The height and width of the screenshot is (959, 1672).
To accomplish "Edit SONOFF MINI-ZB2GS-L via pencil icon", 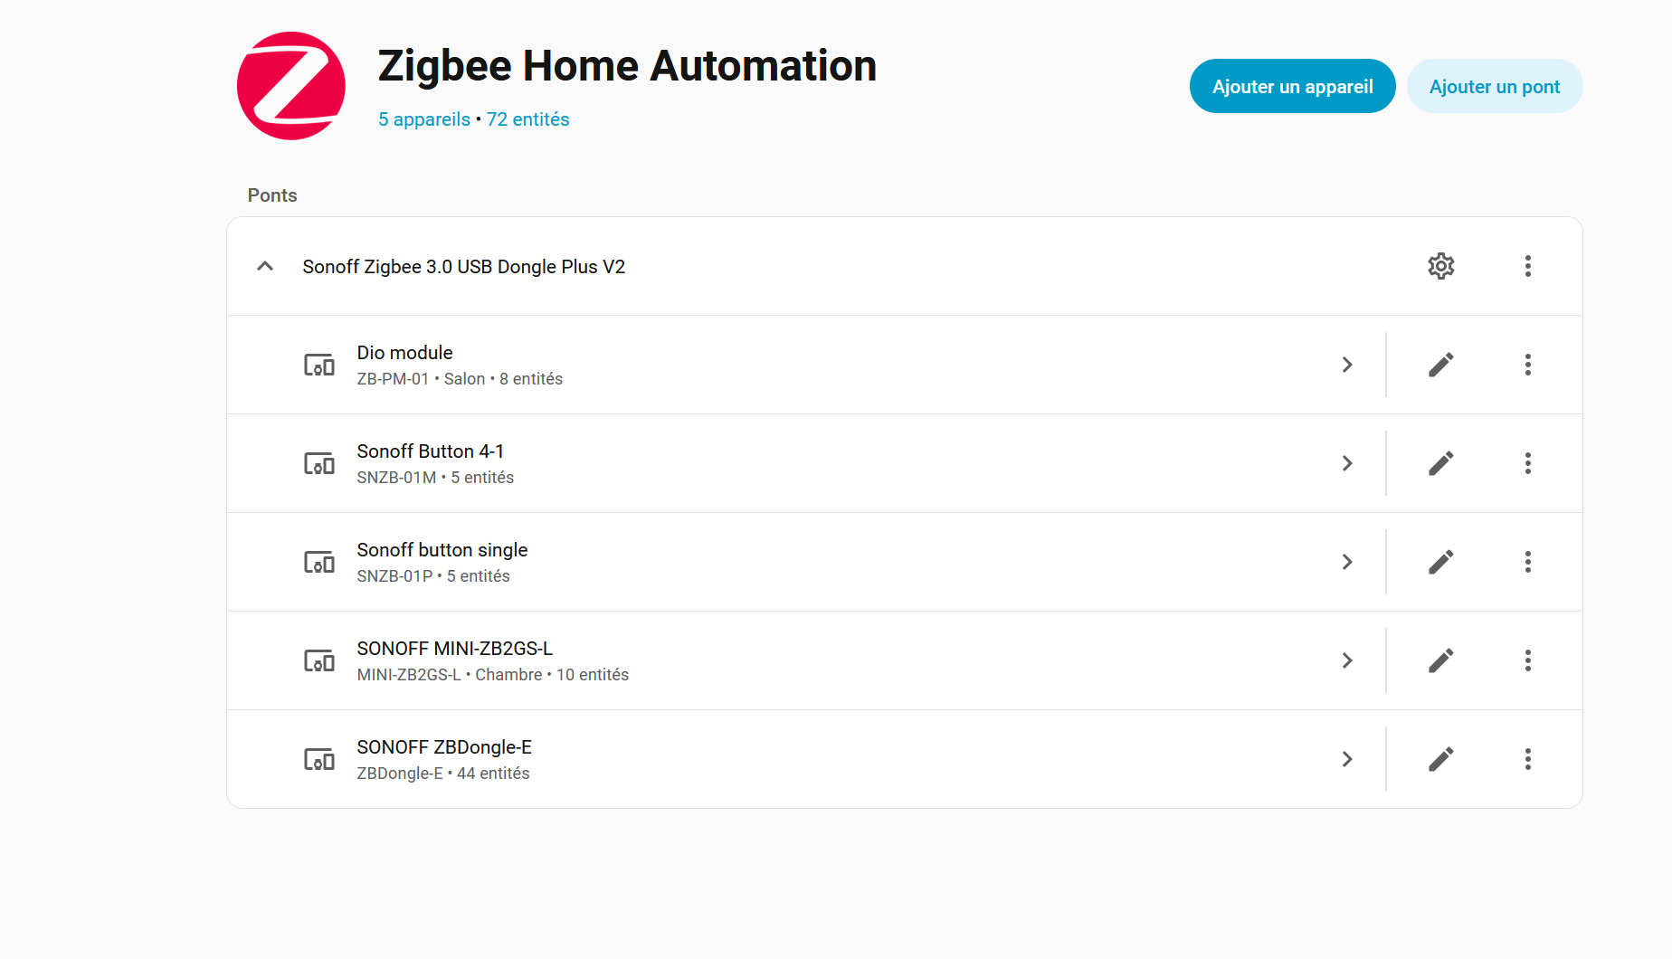I will click(1440, 660).
